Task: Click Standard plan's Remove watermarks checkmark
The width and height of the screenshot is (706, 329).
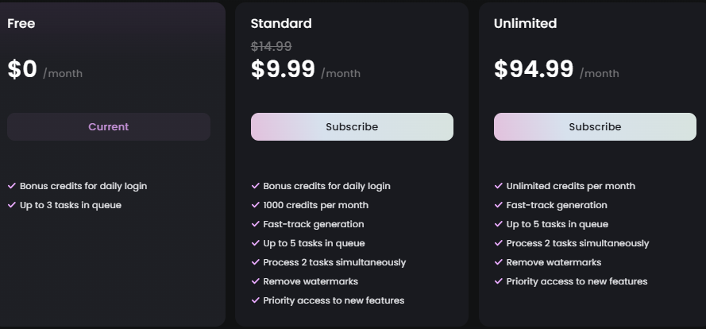Action: click(x=256, y=281)
